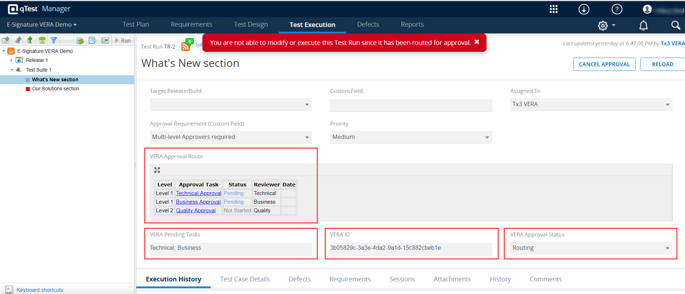Open the E-Signature VERA Demo project dropdown
The width and height of the screenshot is (685, 294).
tap(42, 25)
